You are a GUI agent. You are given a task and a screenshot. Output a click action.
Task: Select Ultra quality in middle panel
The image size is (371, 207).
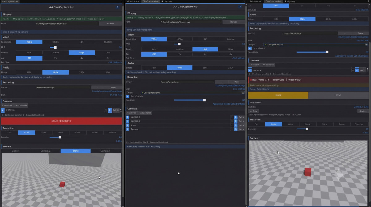pyautogui.click(x=231, y=49)
